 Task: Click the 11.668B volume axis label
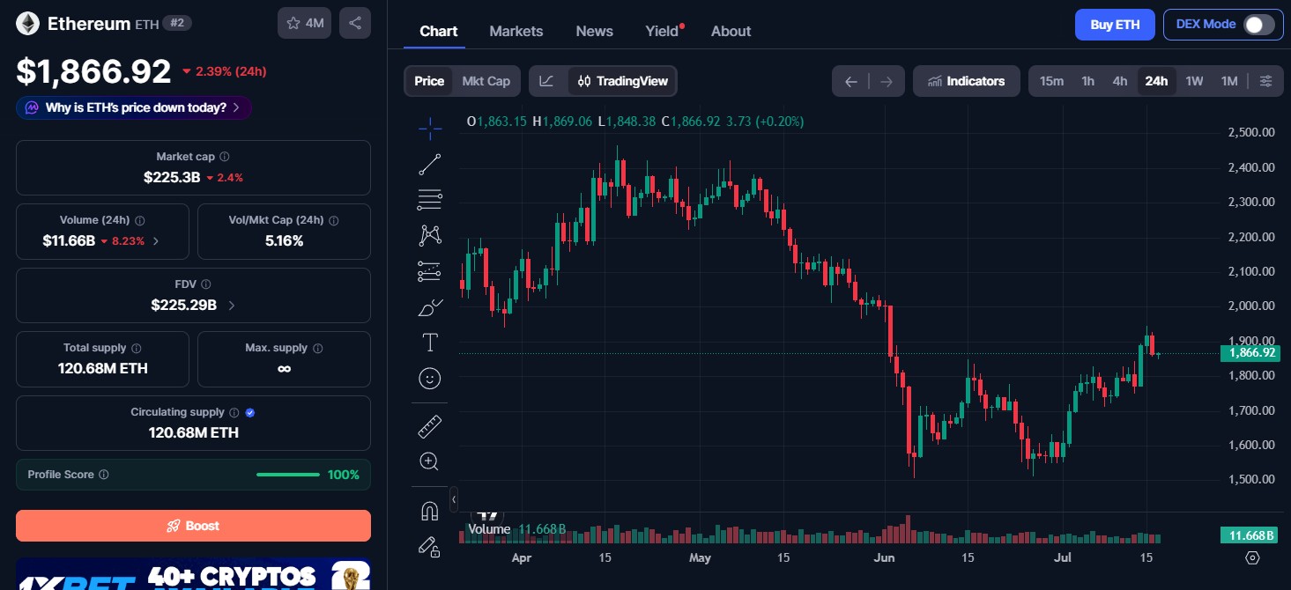point(1248,535)
